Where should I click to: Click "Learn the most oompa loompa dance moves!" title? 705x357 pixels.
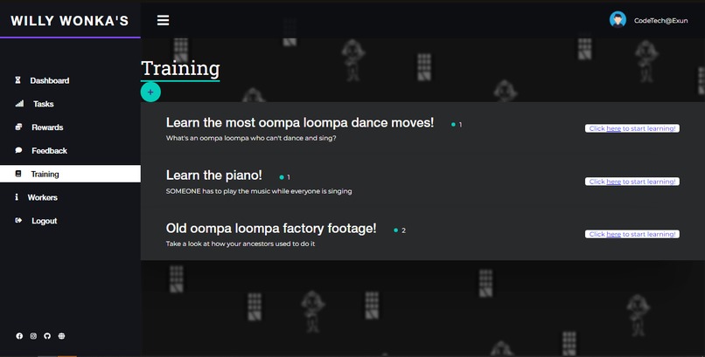pyautogui.click(x=300, y=122)
